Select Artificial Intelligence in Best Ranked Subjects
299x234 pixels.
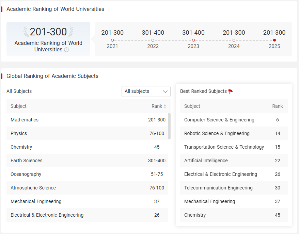coord(234,161)
